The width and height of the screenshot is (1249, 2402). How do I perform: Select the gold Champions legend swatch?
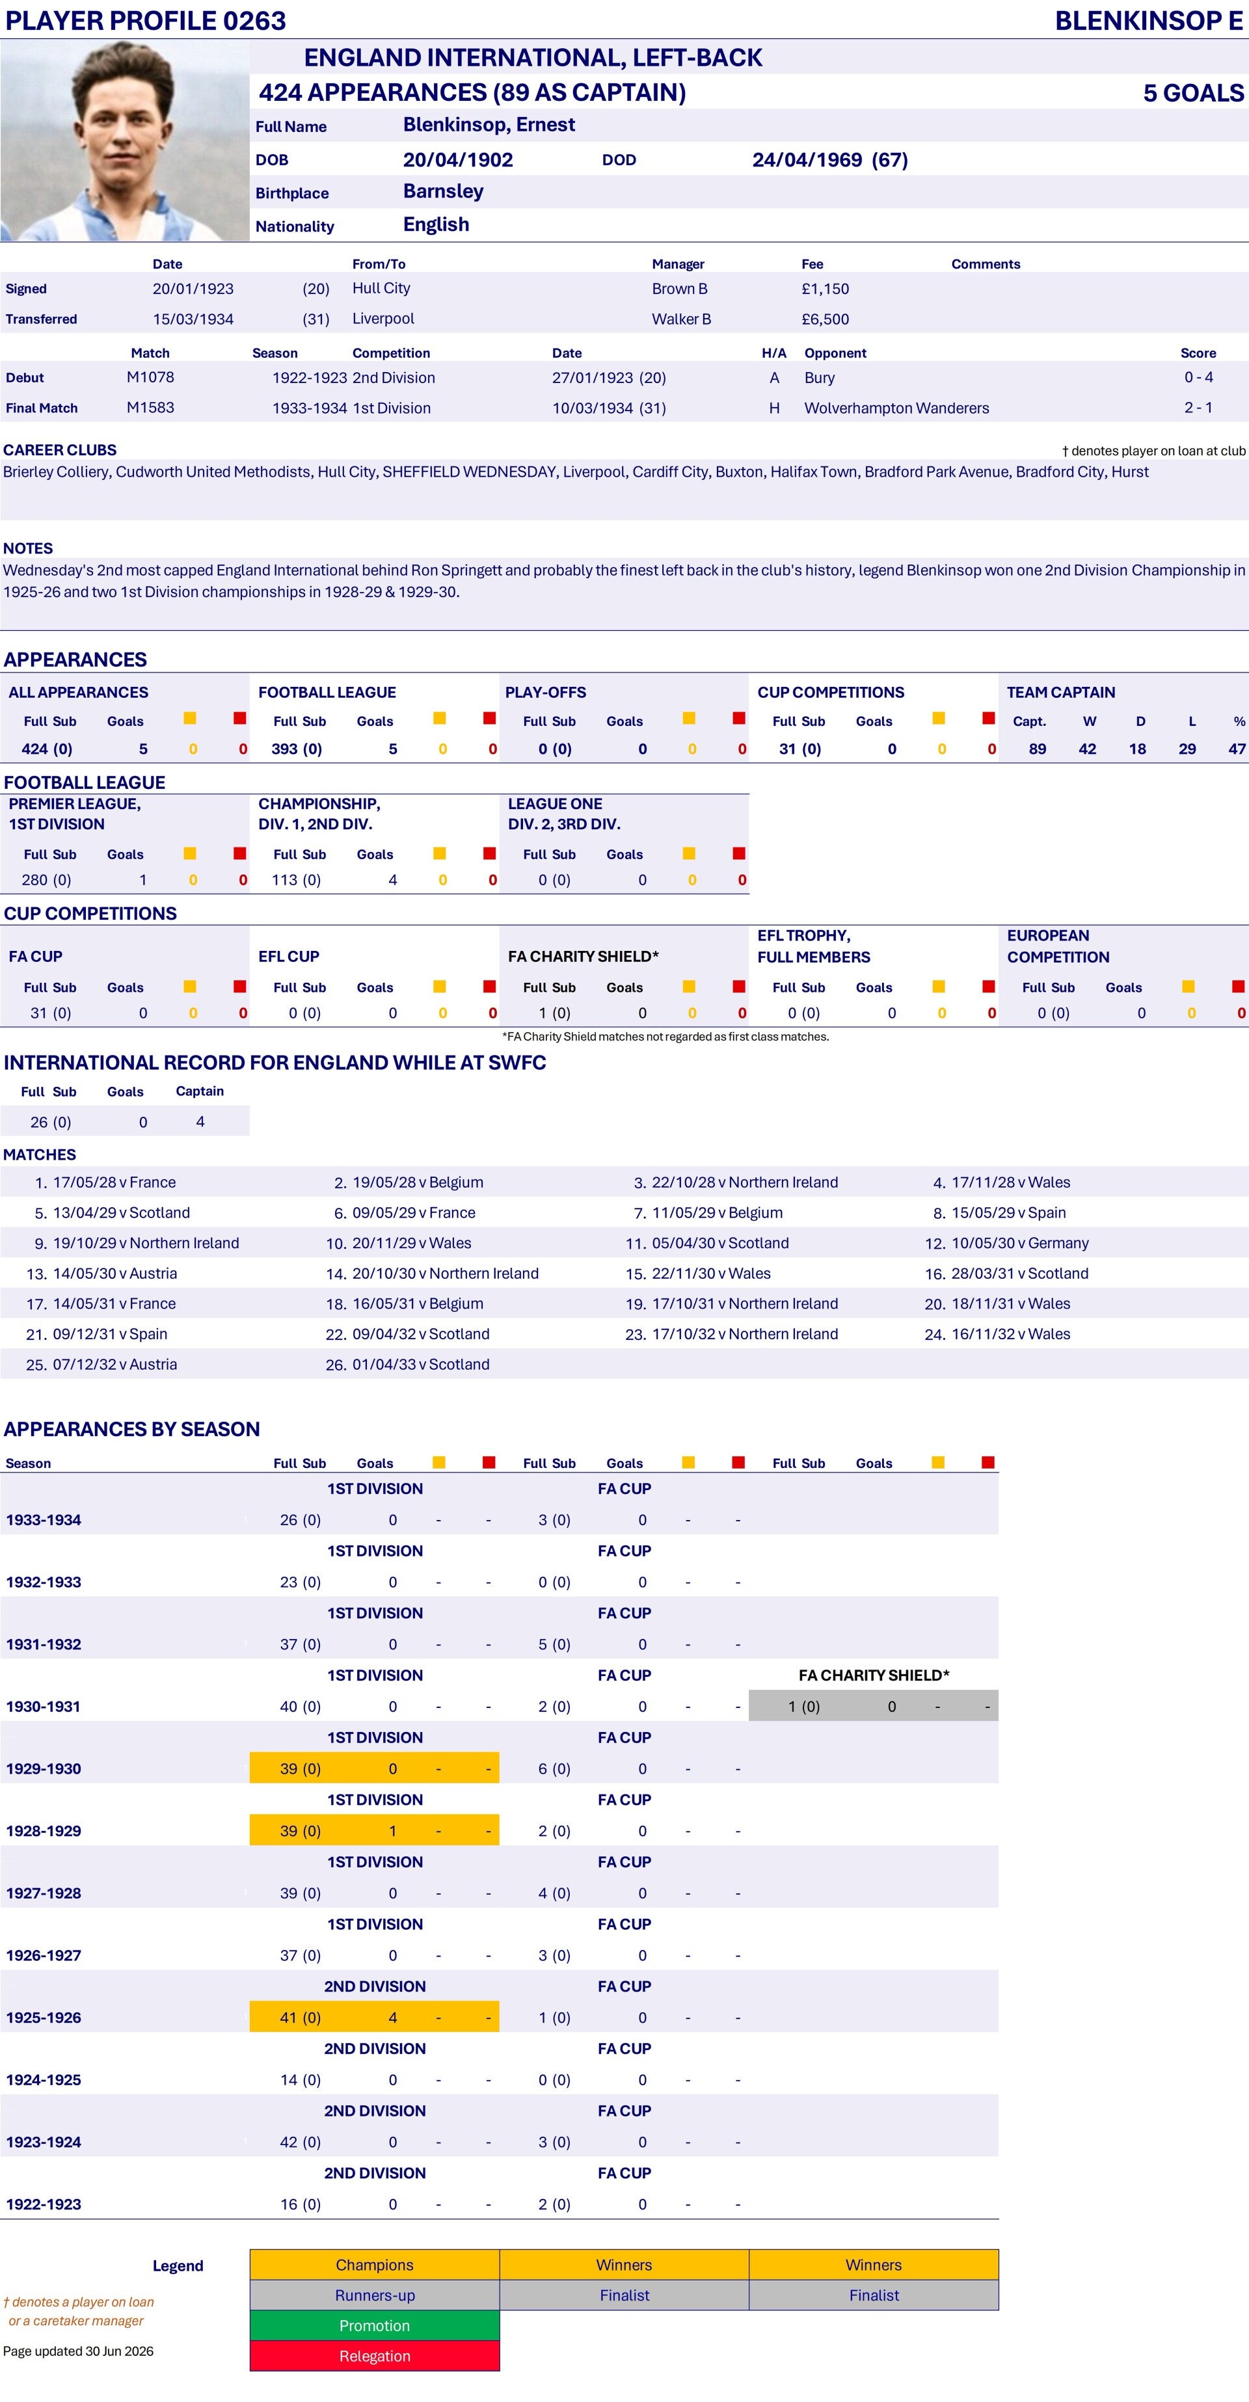tap(374, 2264)
